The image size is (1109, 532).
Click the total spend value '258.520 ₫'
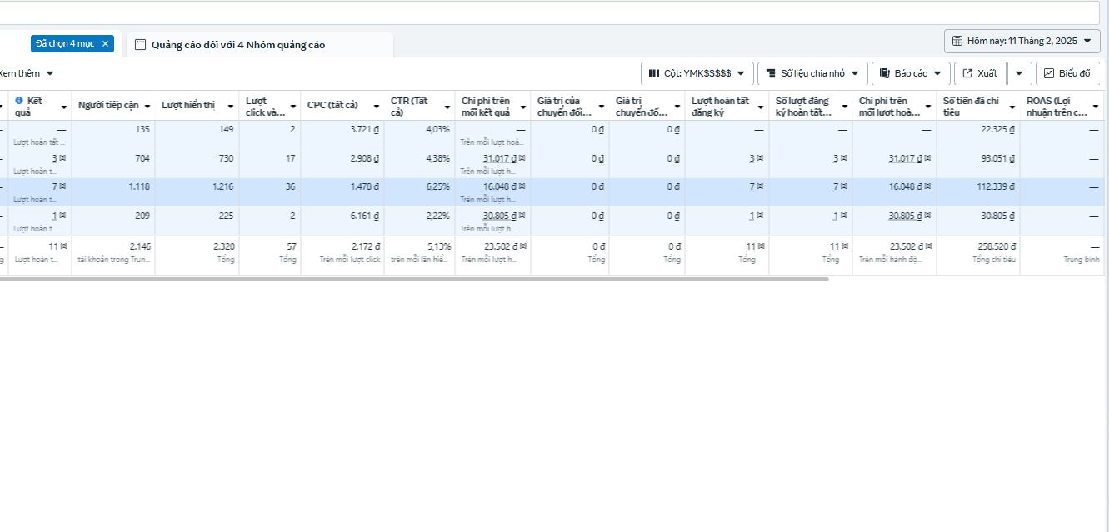[996, 246]
